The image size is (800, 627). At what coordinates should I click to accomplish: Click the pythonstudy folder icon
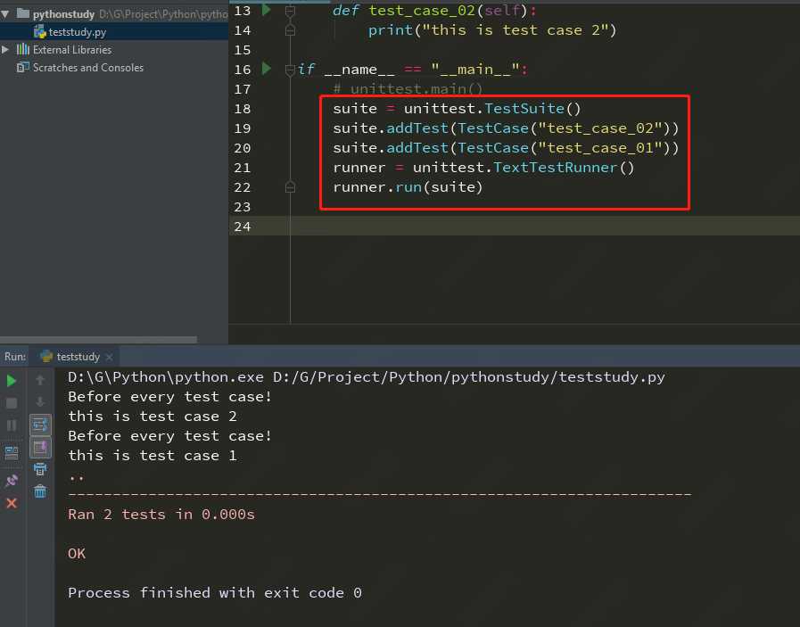tap(23, 13)
